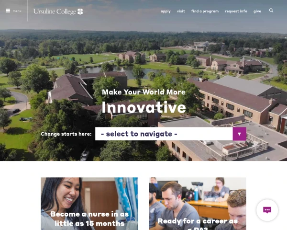Go to the apply page
This screenshot has width=287, height=230.
pyautogui.click(x=166, y=11)
